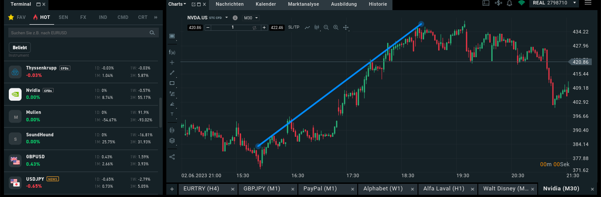
Task: Show instrument info icon for NVDA.US
Action: coord(235,18)
